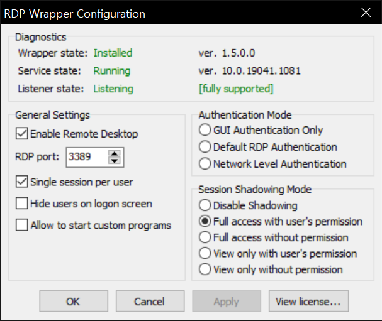Click wrapper version ver. 1.5.0.0
The height and width of the screenshot is (321, 382).
pyautogui.click(x=227, y=53)
